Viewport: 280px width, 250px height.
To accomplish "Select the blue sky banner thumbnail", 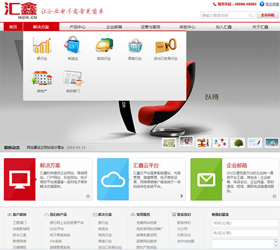I will click(x=272, y=143).
